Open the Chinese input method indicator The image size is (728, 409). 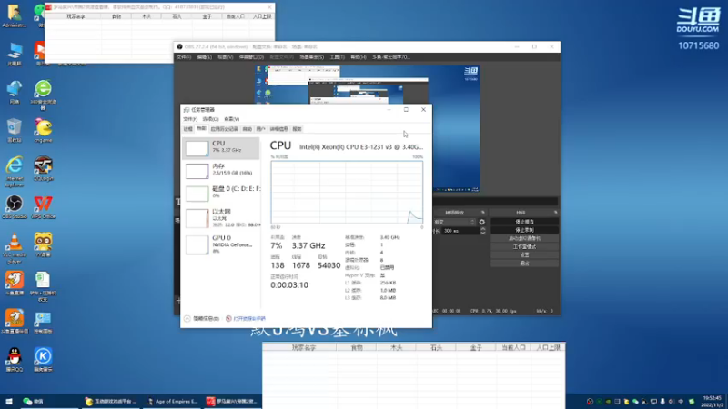681,402
